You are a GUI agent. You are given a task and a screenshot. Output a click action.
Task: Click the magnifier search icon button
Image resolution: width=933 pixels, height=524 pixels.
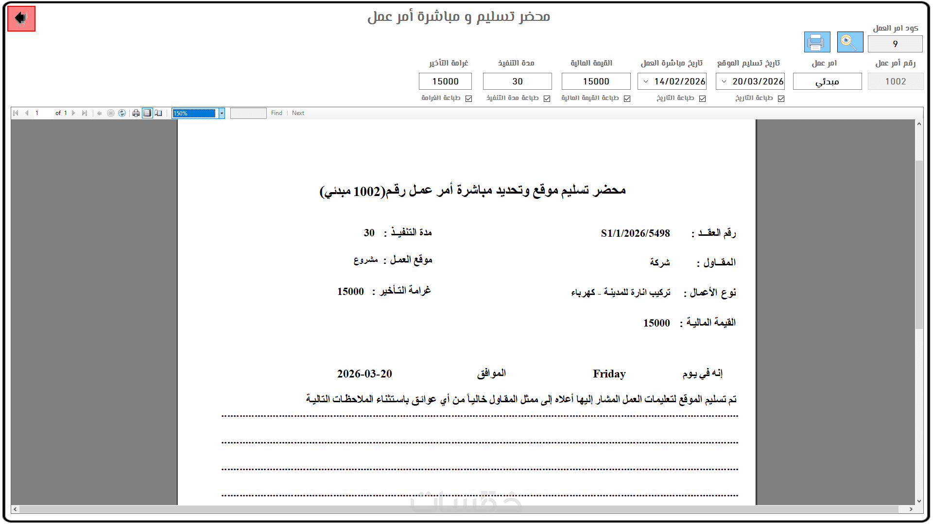coord(850,42)
